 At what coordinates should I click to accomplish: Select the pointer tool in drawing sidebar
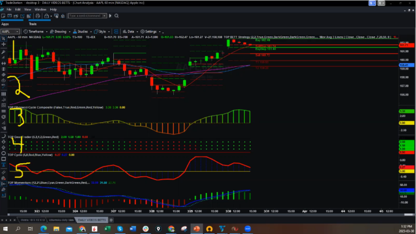click(x=3, y=39)
